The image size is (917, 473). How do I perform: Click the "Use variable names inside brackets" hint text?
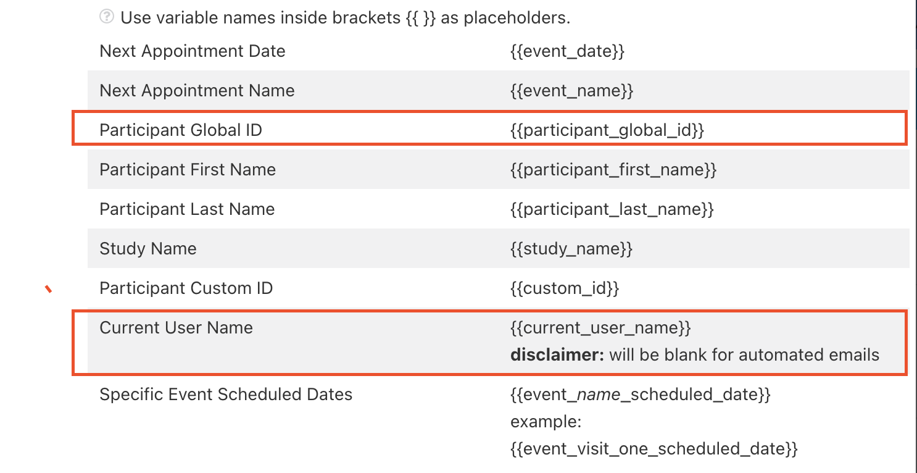coord(345,18)
